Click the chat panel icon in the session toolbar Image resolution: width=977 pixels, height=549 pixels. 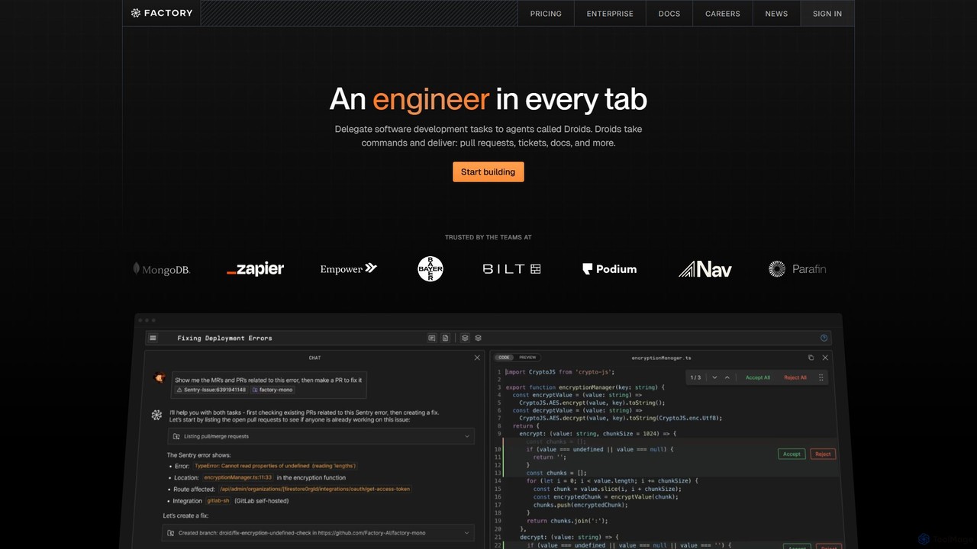tap(432, 338)
